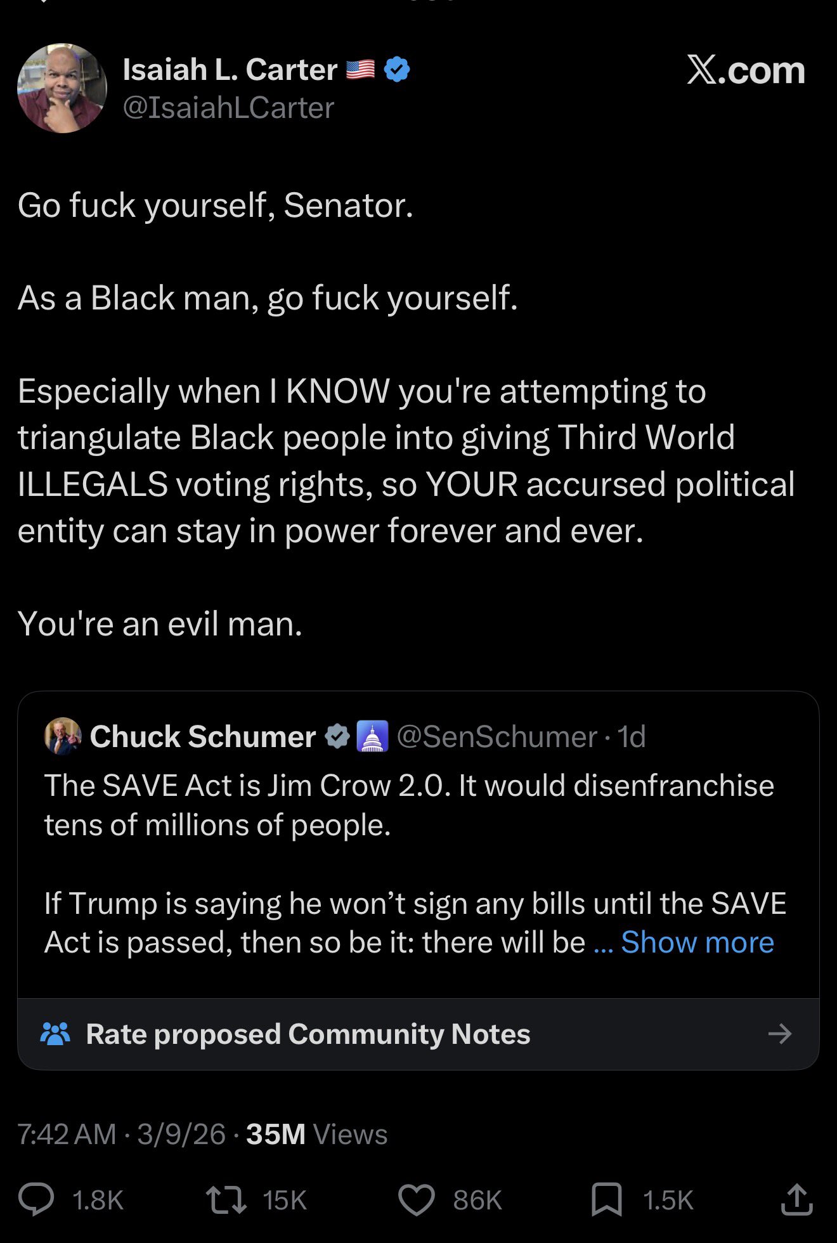Expand quoted tweet with Show more
The image size is (837, 1243).
(697, 942)
